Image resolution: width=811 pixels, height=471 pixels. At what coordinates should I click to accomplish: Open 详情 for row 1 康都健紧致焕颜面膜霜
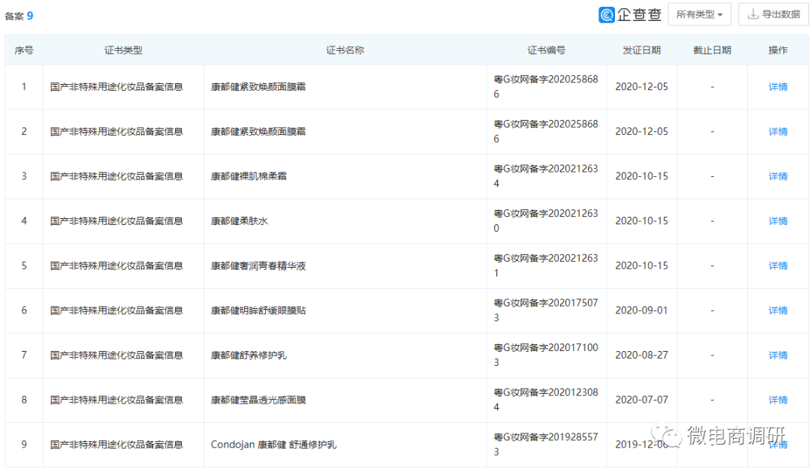778,87
